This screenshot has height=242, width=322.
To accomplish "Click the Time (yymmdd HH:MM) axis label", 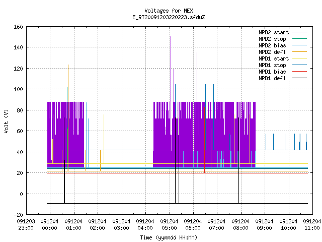I will (x=169, y=237).
